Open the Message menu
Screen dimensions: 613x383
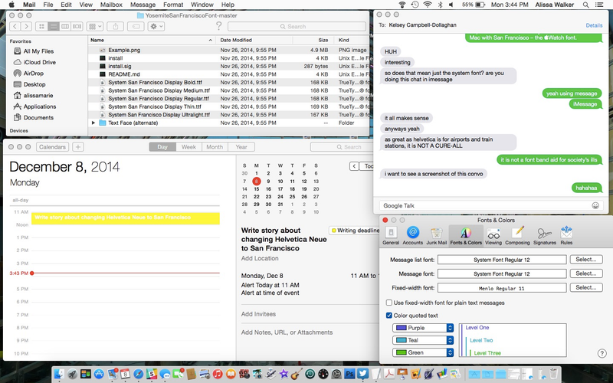click(x=143, y=5)
